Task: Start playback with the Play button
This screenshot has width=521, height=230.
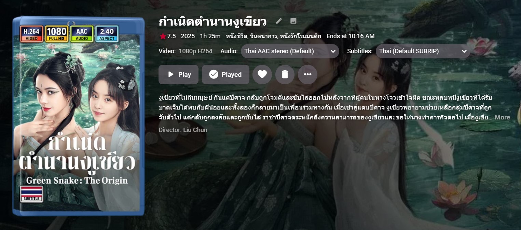Action: (178, 74)
